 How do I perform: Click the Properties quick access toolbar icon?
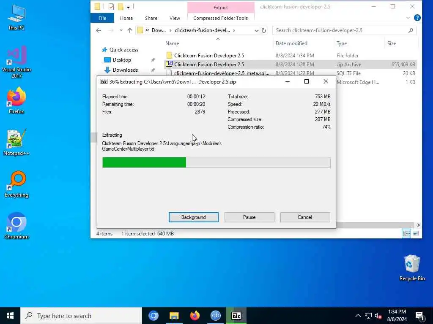coord(111,7)
